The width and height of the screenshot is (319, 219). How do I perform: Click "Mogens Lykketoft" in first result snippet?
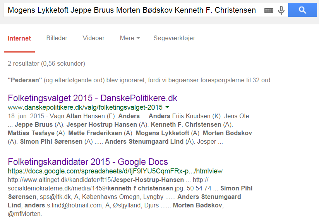pyautogui.click(x=162, y=133)
